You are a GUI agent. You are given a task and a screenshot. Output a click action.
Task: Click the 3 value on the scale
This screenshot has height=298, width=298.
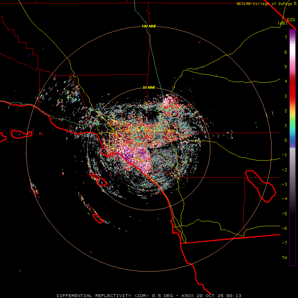coord(286,96)
